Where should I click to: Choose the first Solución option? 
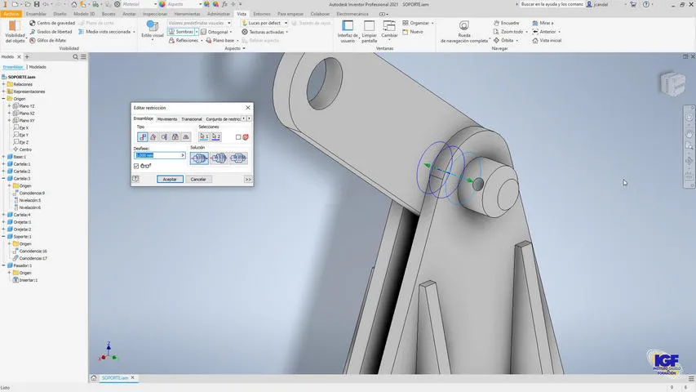(x=199, y=158)
